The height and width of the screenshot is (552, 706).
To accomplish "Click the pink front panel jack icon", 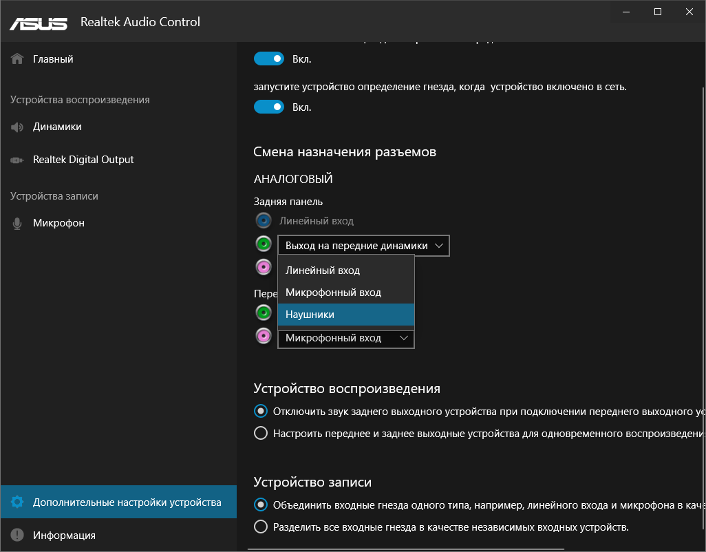I will 263,337.
